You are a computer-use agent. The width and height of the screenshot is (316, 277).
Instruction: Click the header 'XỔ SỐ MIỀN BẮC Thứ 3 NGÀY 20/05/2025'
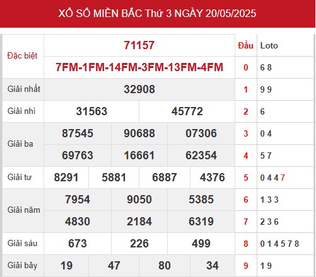[157, 13]
